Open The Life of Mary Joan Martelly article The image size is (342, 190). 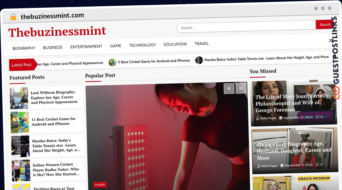(292, 103)
